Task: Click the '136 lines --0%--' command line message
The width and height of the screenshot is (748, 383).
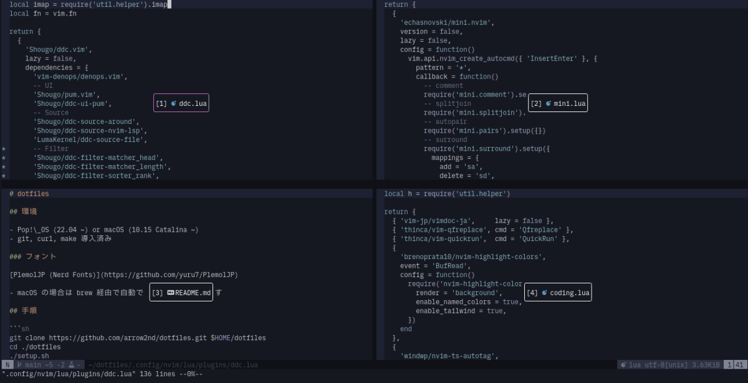Action: click(x=171, y=374)
